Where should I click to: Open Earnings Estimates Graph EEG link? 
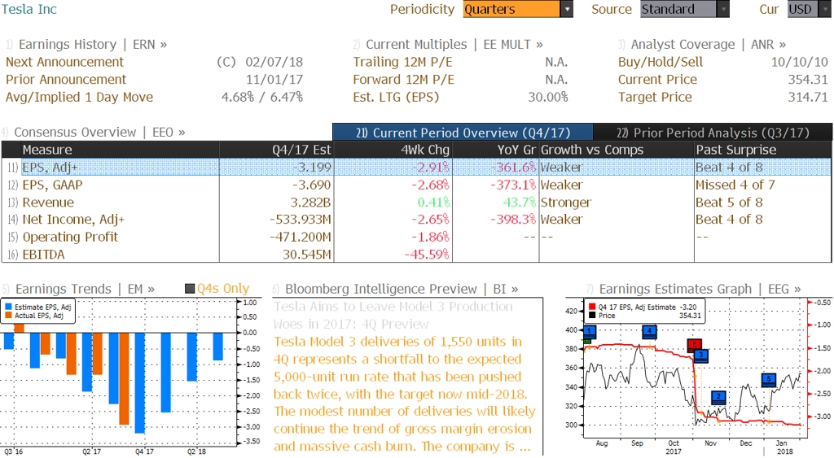pos(700,289)
